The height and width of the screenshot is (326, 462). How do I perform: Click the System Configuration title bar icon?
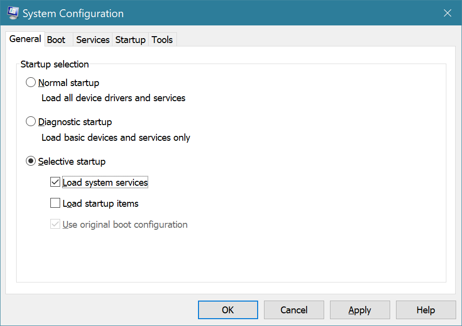pyautogui.click(x=12, y=13)
